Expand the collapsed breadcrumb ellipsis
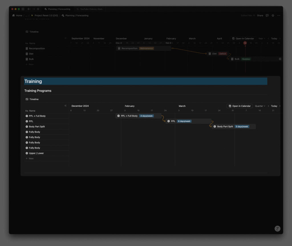 coord(26,15)
